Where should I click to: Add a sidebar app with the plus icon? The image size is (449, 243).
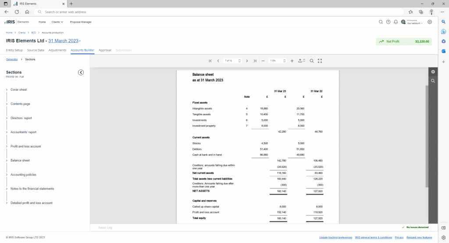click(x=444, y=62)
